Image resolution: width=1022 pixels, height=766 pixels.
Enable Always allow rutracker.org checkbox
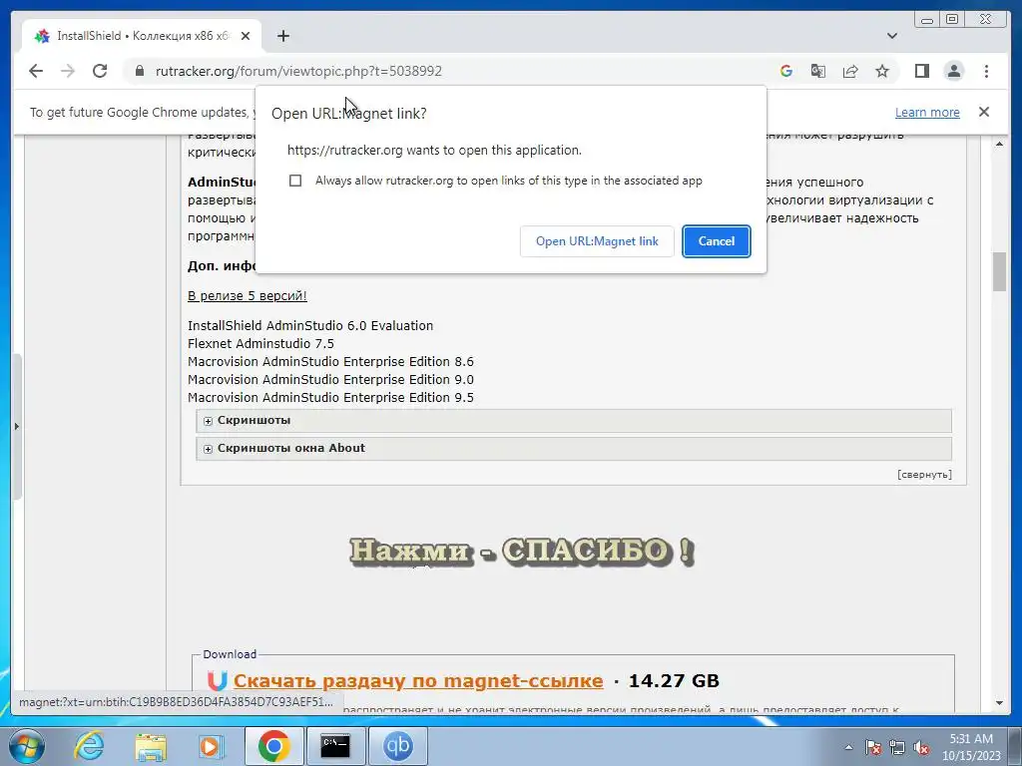coord(295,181)
